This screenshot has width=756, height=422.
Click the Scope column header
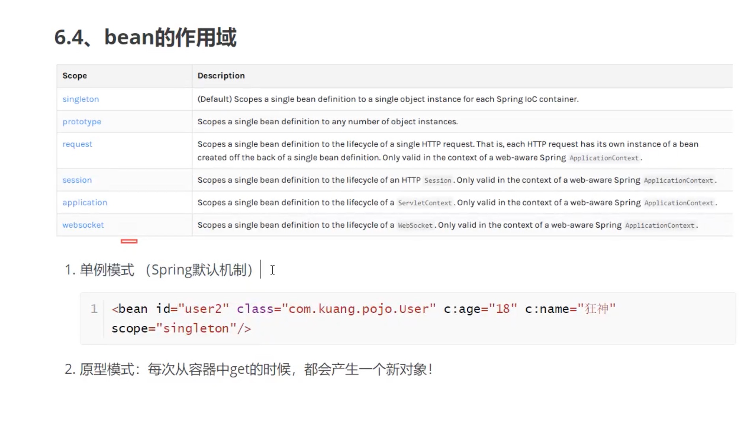[x=75, y=76]
